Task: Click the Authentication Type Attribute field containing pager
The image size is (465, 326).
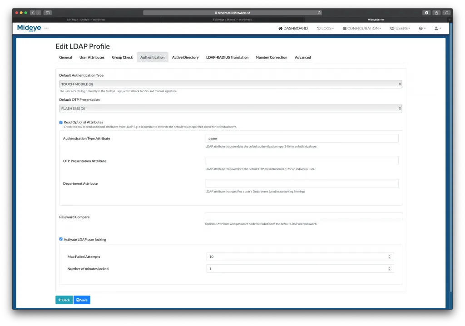Action: [302, 138]
